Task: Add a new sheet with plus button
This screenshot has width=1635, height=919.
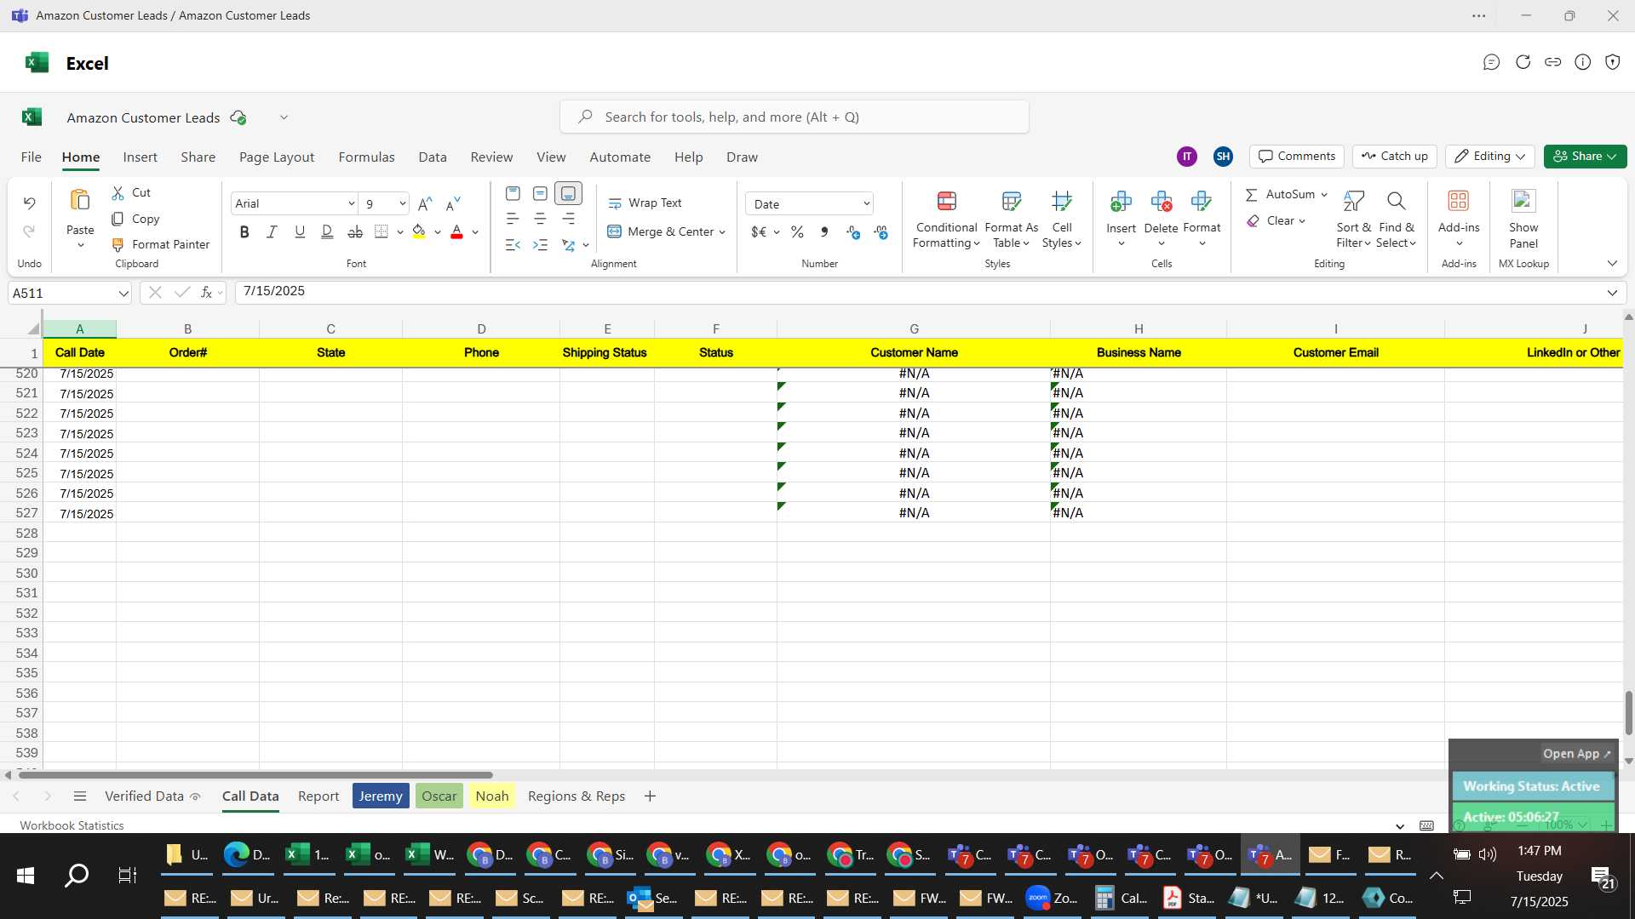Action: pyautogui.click(x=650, y=796)
